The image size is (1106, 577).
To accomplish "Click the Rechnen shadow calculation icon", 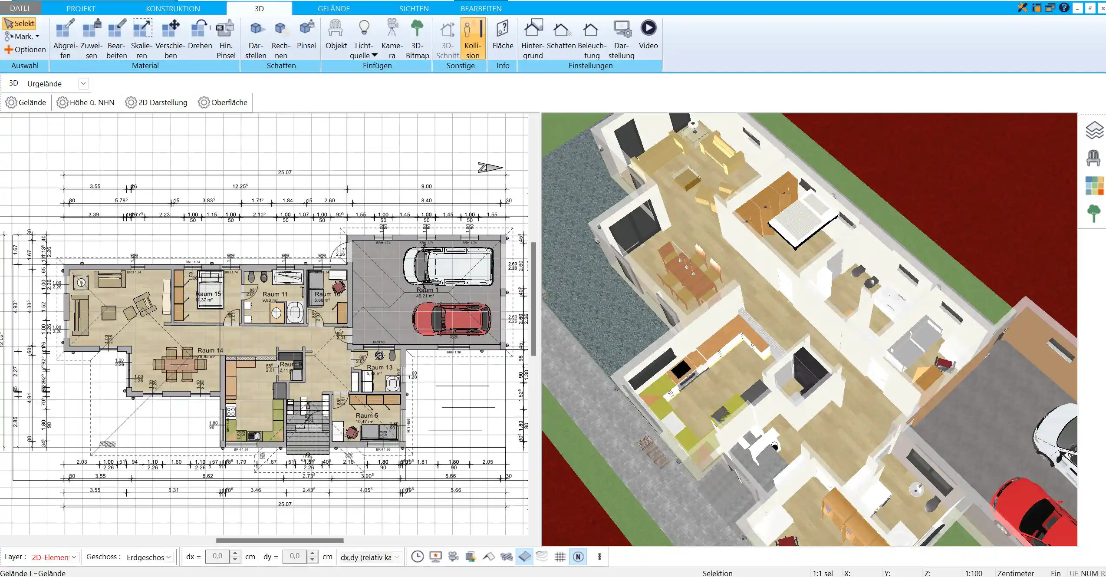I will pos(281,39).
